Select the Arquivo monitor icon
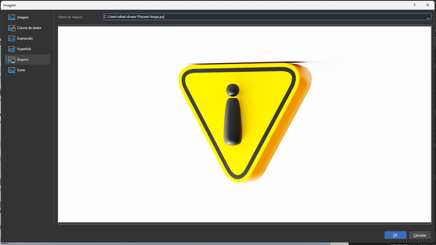Image resolution: width=436 pixels, height=245 pixels. pyautogui.click(x=12, y=59)
